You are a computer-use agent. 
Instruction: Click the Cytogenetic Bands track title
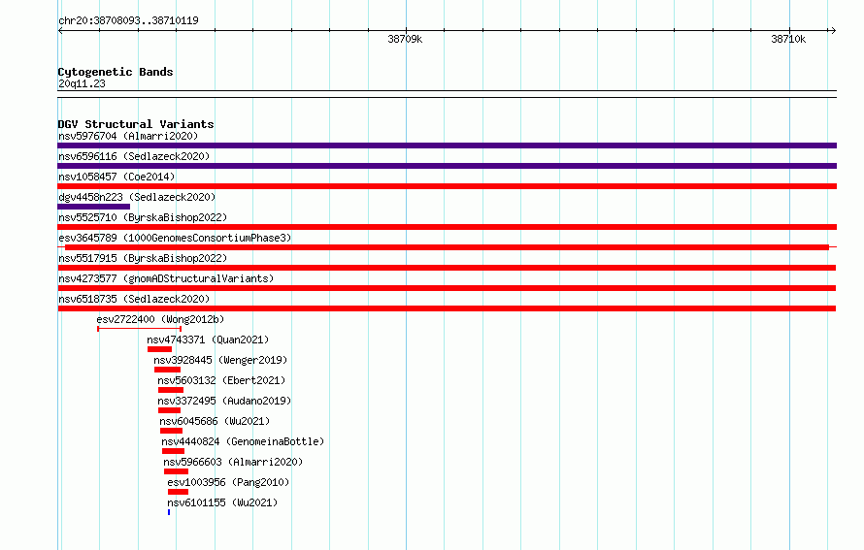[x=116, y=72]
